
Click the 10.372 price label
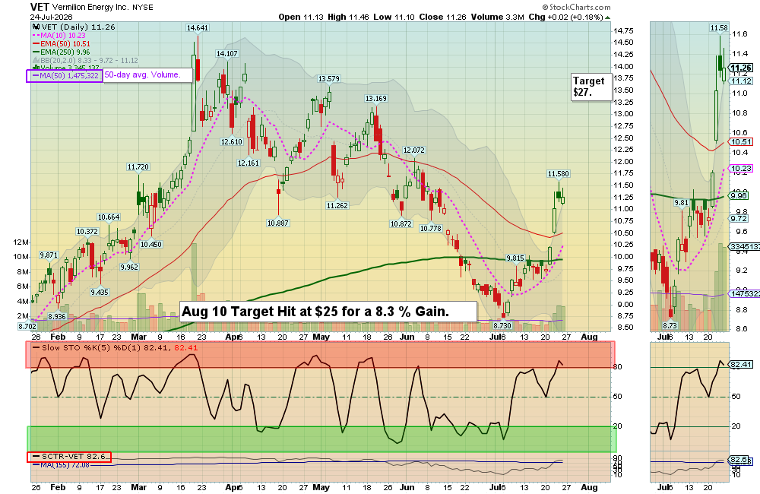pyautogui.click(x=87, y=232)
